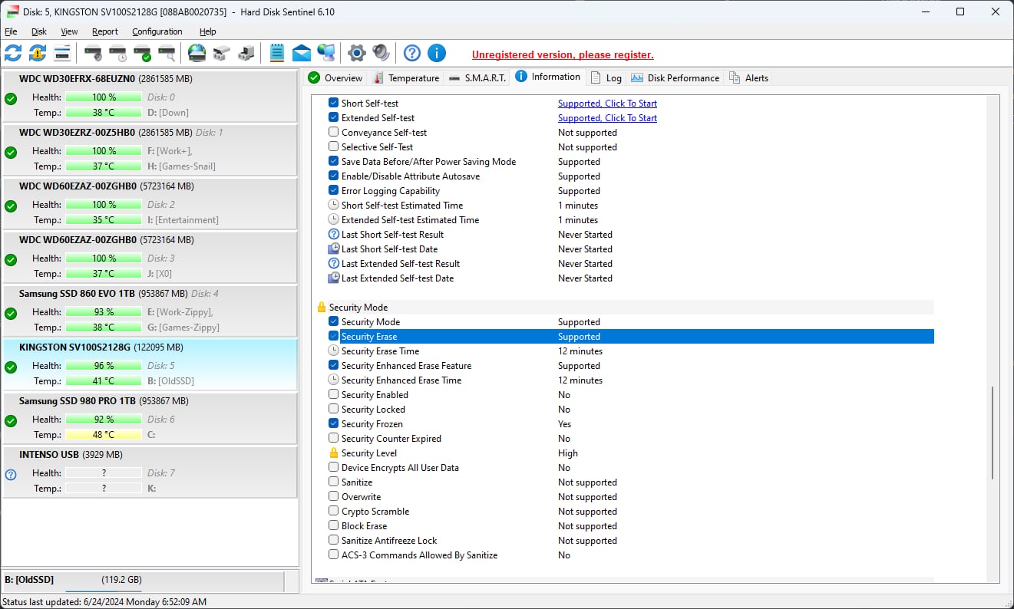This screenshot has width=1014, height=609.
Task: Select the WDC WD30EZRZ-00Z5HB0 disk entry
Action: (150, 150)
